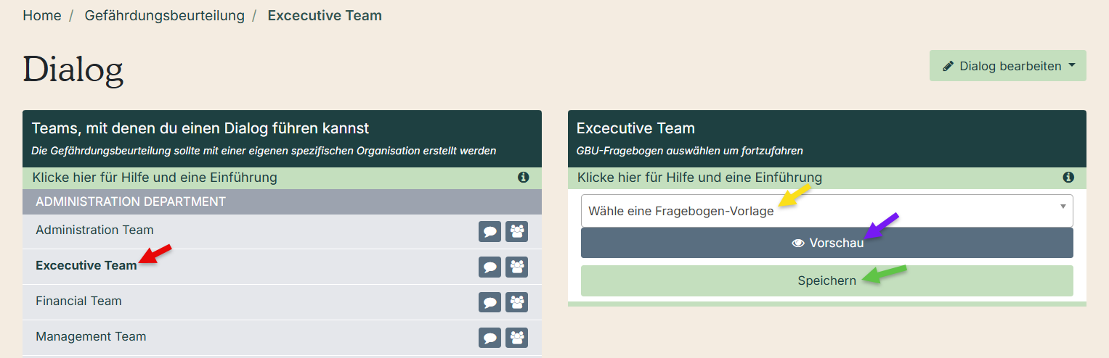Select Management Team entry
This screenshot has height=358, width=1109.
[x=91, y=336]
